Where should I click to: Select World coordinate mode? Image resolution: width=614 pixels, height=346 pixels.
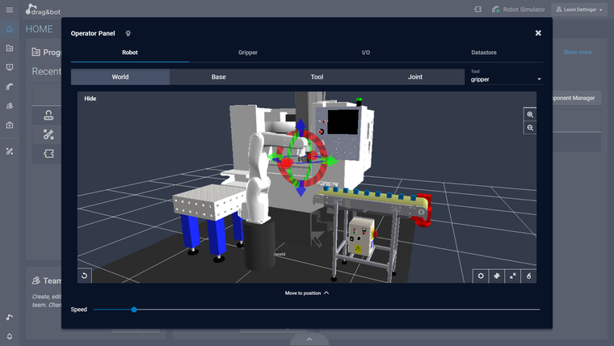[120, 77]
